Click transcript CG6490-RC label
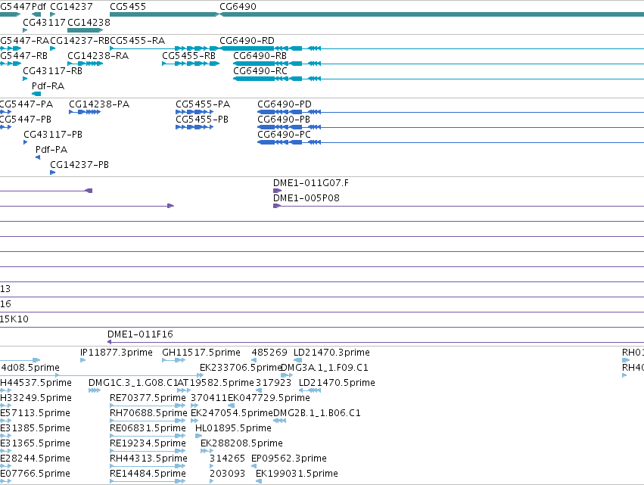Screen dimensions: 644x485 [260, 71]
